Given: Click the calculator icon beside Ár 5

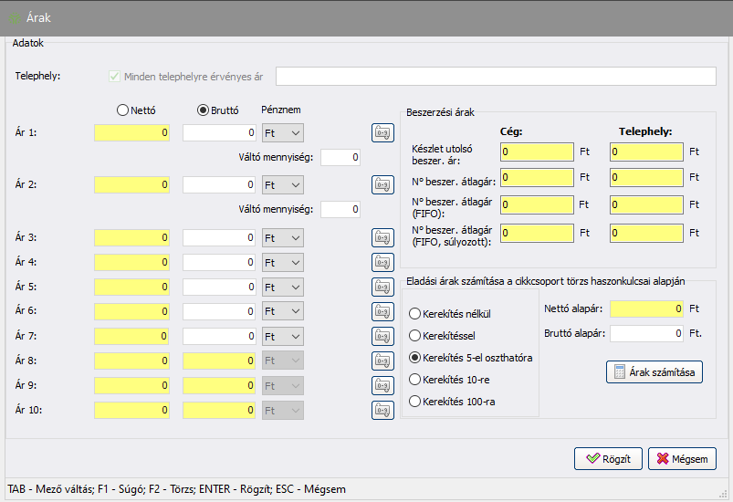Looking at the screenshot, I should (383, 287).
